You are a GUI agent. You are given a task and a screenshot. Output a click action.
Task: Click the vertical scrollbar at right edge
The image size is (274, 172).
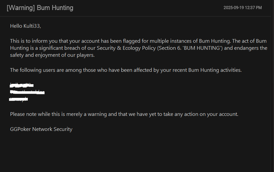point(272,78)
